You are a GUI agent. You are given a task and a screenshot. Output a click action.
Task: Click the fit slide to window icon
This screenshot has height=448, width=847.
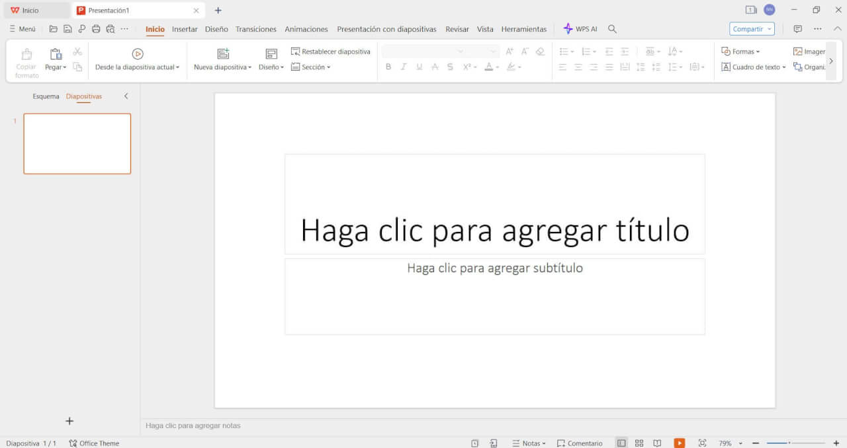pyautogui.click(x=702, y=443)
